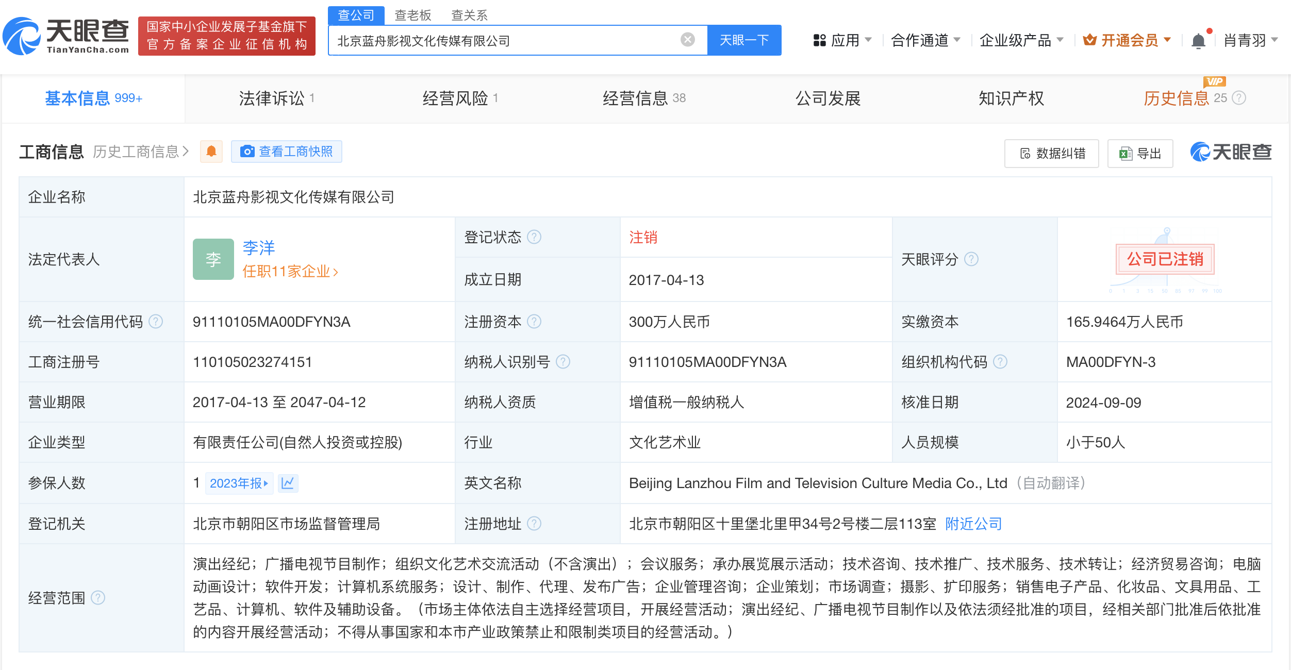Expand the 合作通道 dropdown
The height and width of the screenshot is (670, 1291).
(x=926, y=40)
